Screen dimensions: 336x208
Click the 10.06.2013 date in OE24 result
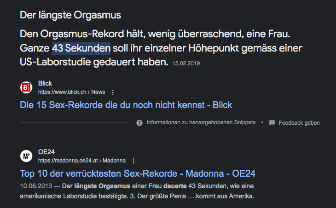click(34, 186)
